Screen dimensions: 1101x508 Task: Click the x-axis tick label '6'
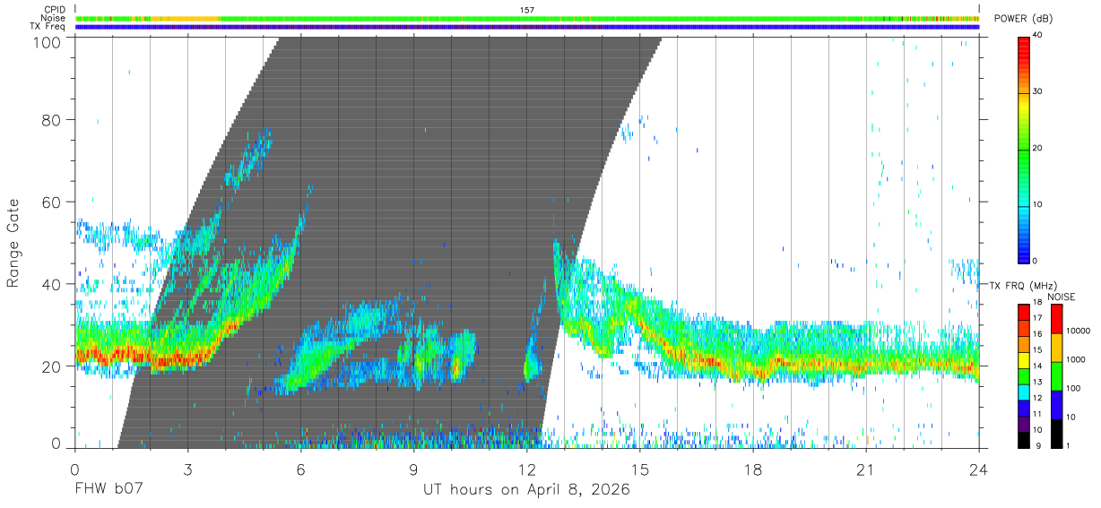click(x=300, y=469)
